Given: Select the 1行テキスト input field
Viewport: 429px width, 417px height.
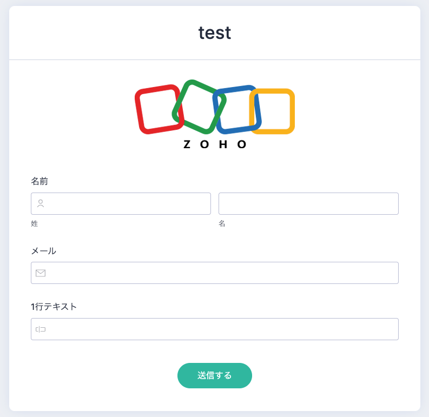Looking at the screenshot, I should tap(222, 329).
